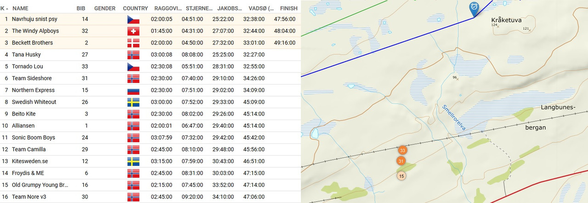The width and height of the screenshot is (588, 203).
Task: Sort by the GENDER column header
Action: click(x=105, y=8)
